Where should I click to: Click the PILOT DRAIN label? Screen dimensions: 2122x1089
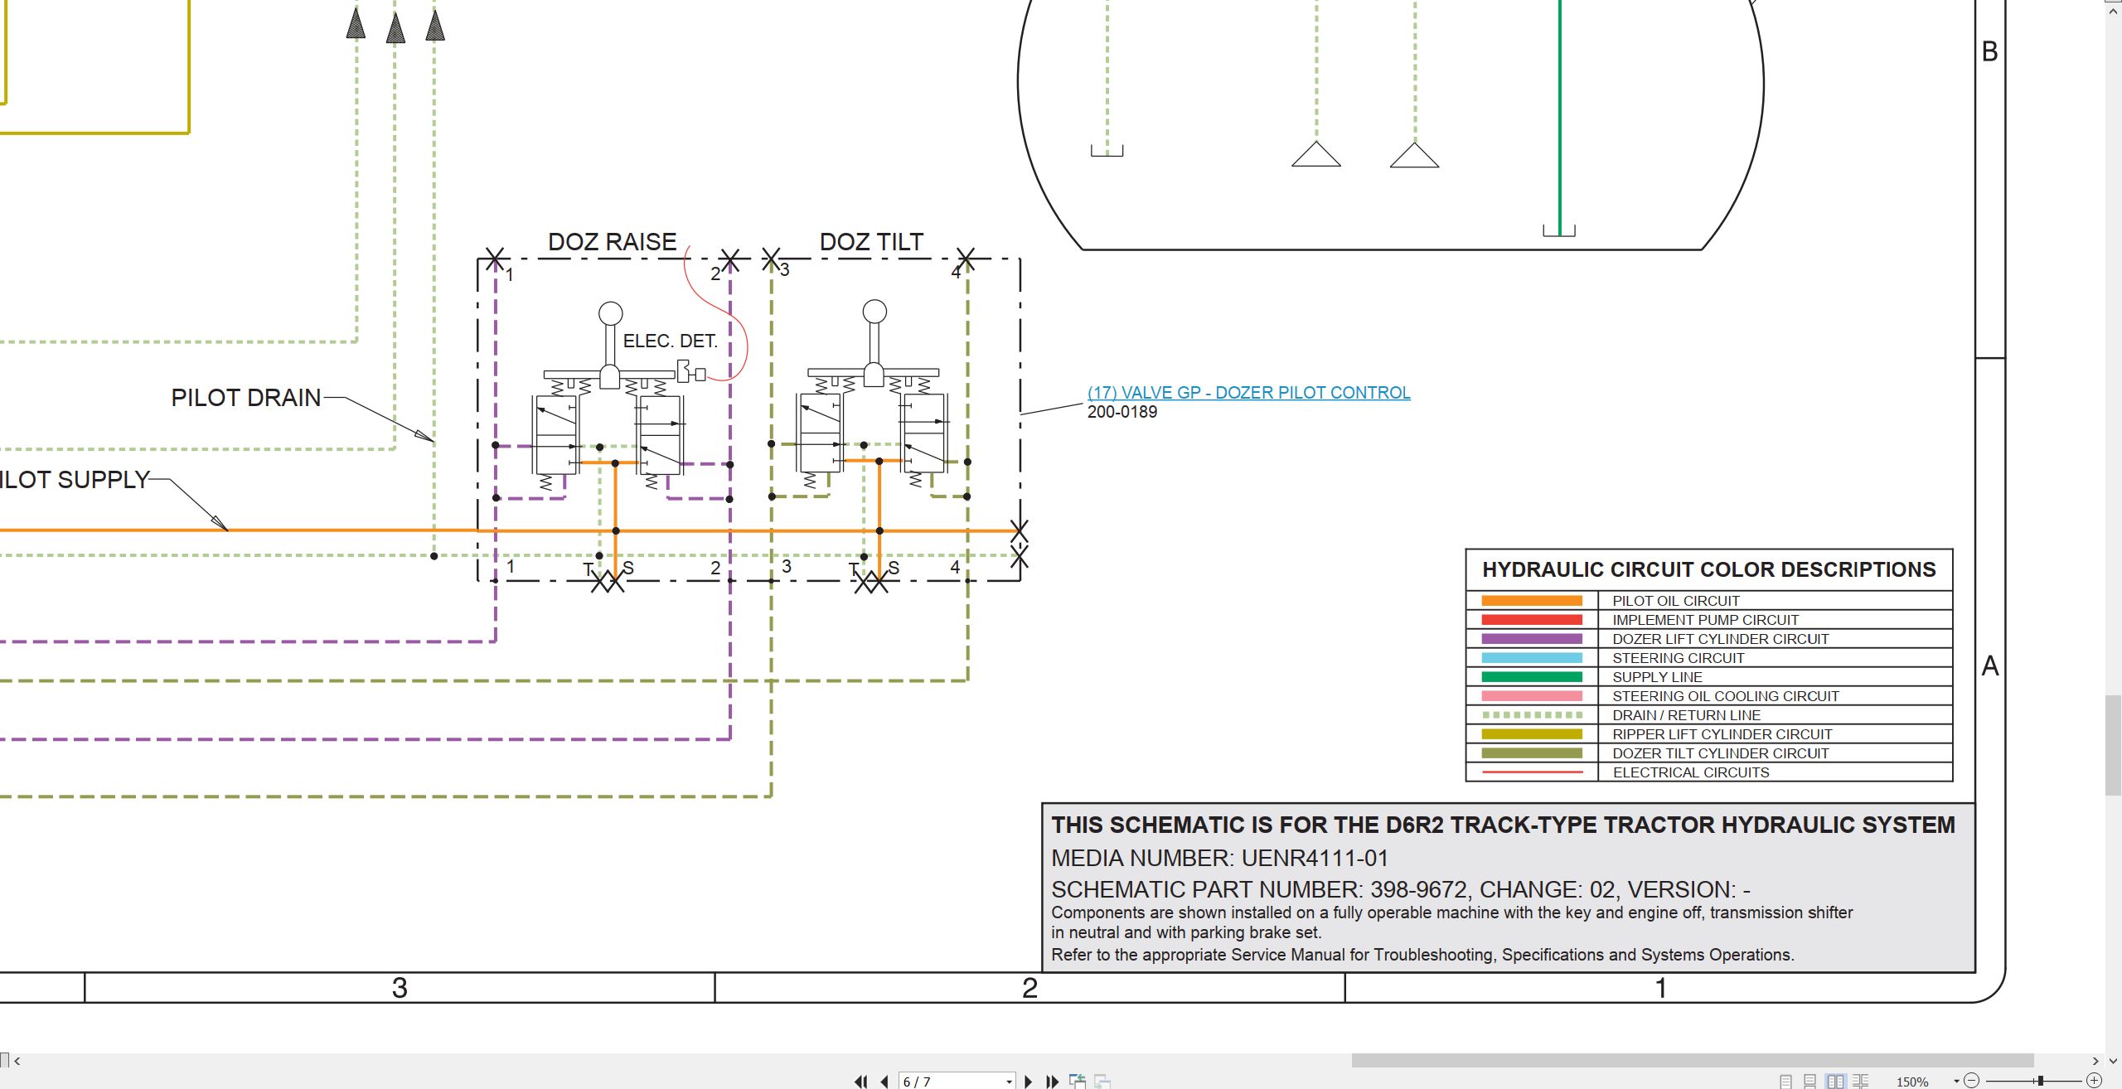[246, 398]
